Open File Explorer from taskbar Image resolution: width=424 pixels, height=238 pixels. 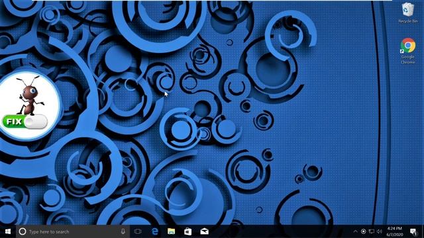(171, 231)
